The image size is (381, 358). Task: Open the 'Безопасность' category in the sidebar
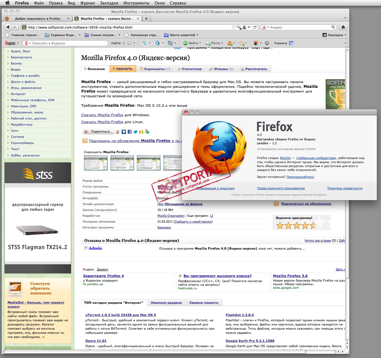click(x=21, y=57)
